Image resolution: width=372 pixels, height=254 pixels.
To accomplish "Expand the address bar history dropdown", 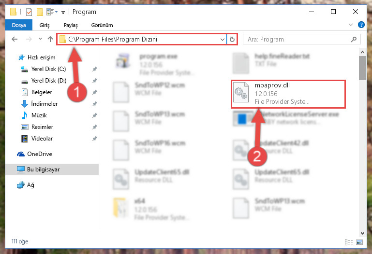I will point(223,39).
